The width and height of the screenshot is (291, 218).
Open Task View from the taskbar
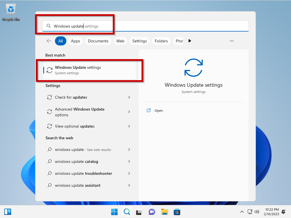coord(139,212)
